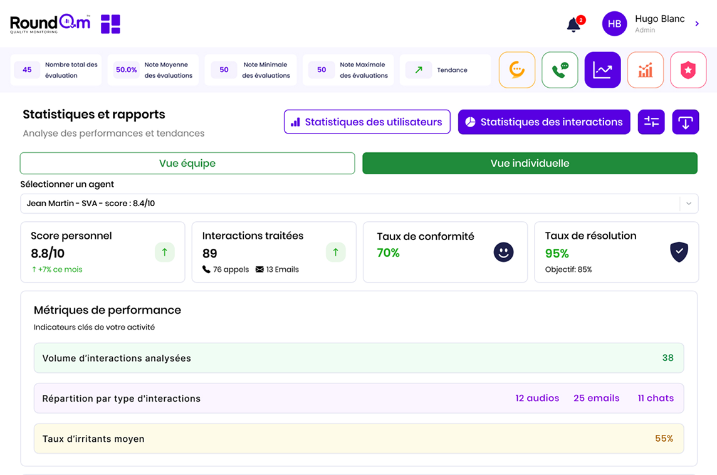Click the Taux d'irritants moyen bar

tap(358, 439)
